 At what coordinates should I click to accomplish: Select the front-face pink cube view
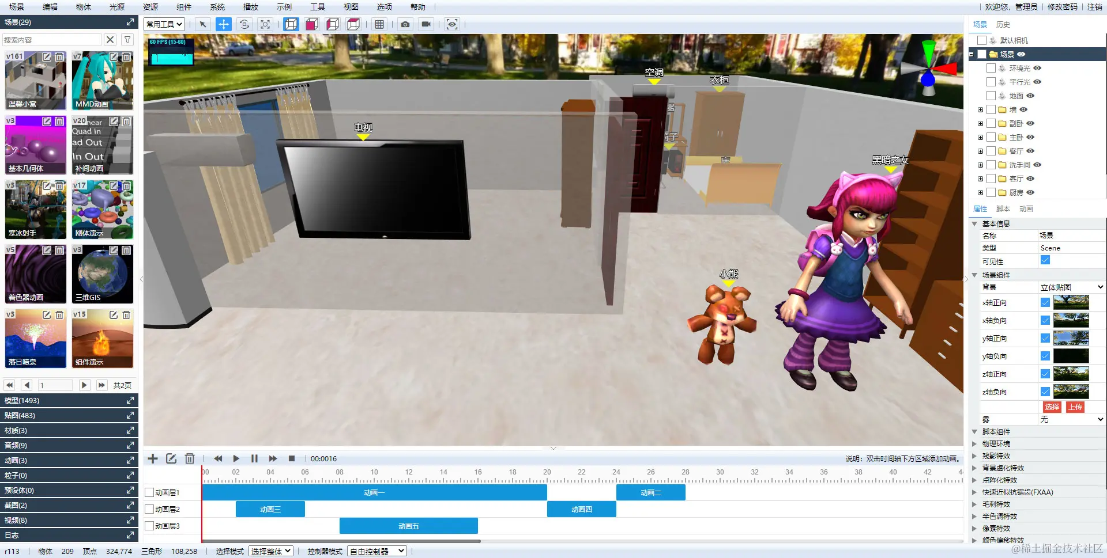click(x=312, y=24)
